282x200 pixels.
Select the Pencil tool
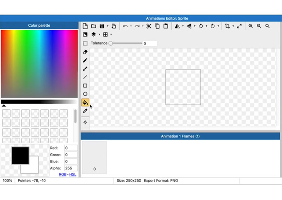click(85, 60)
